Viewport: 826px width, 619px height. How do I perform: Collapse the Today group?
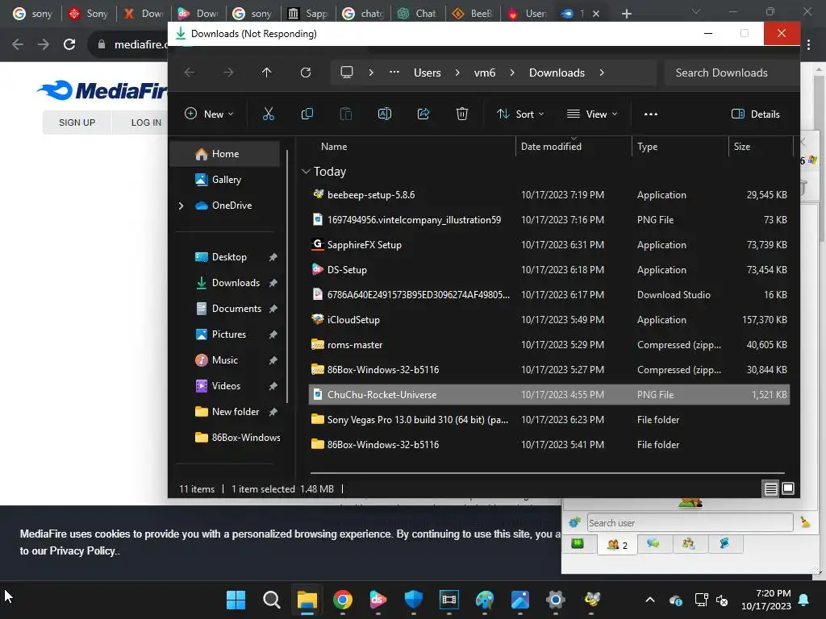coord(306,172)
